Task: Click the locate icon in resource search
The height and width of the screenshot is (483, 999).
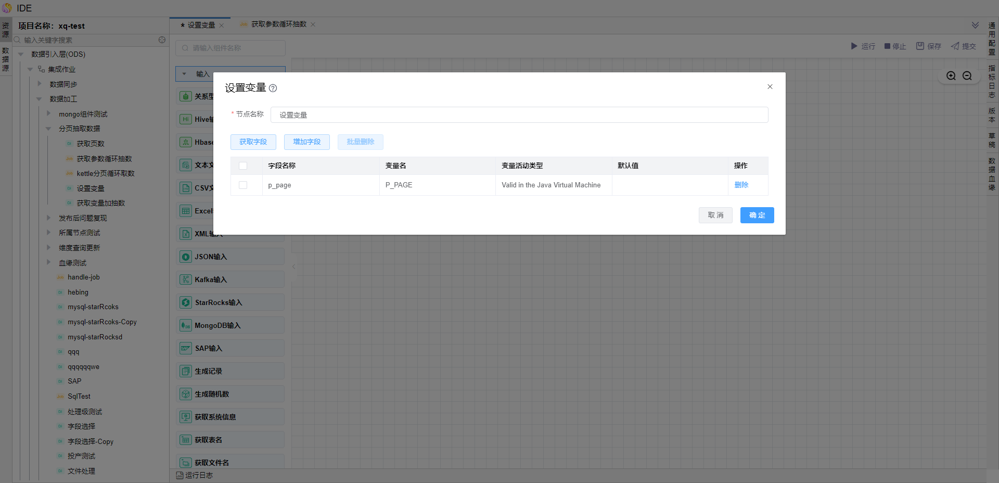Action: (162, 40)
